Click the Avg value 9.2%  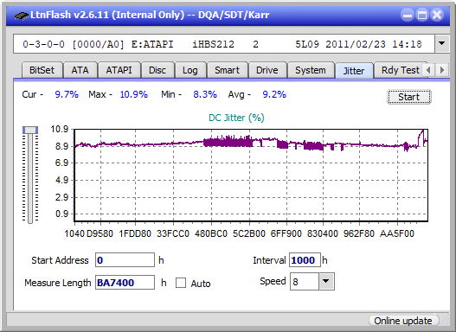[x=274, y=94]
